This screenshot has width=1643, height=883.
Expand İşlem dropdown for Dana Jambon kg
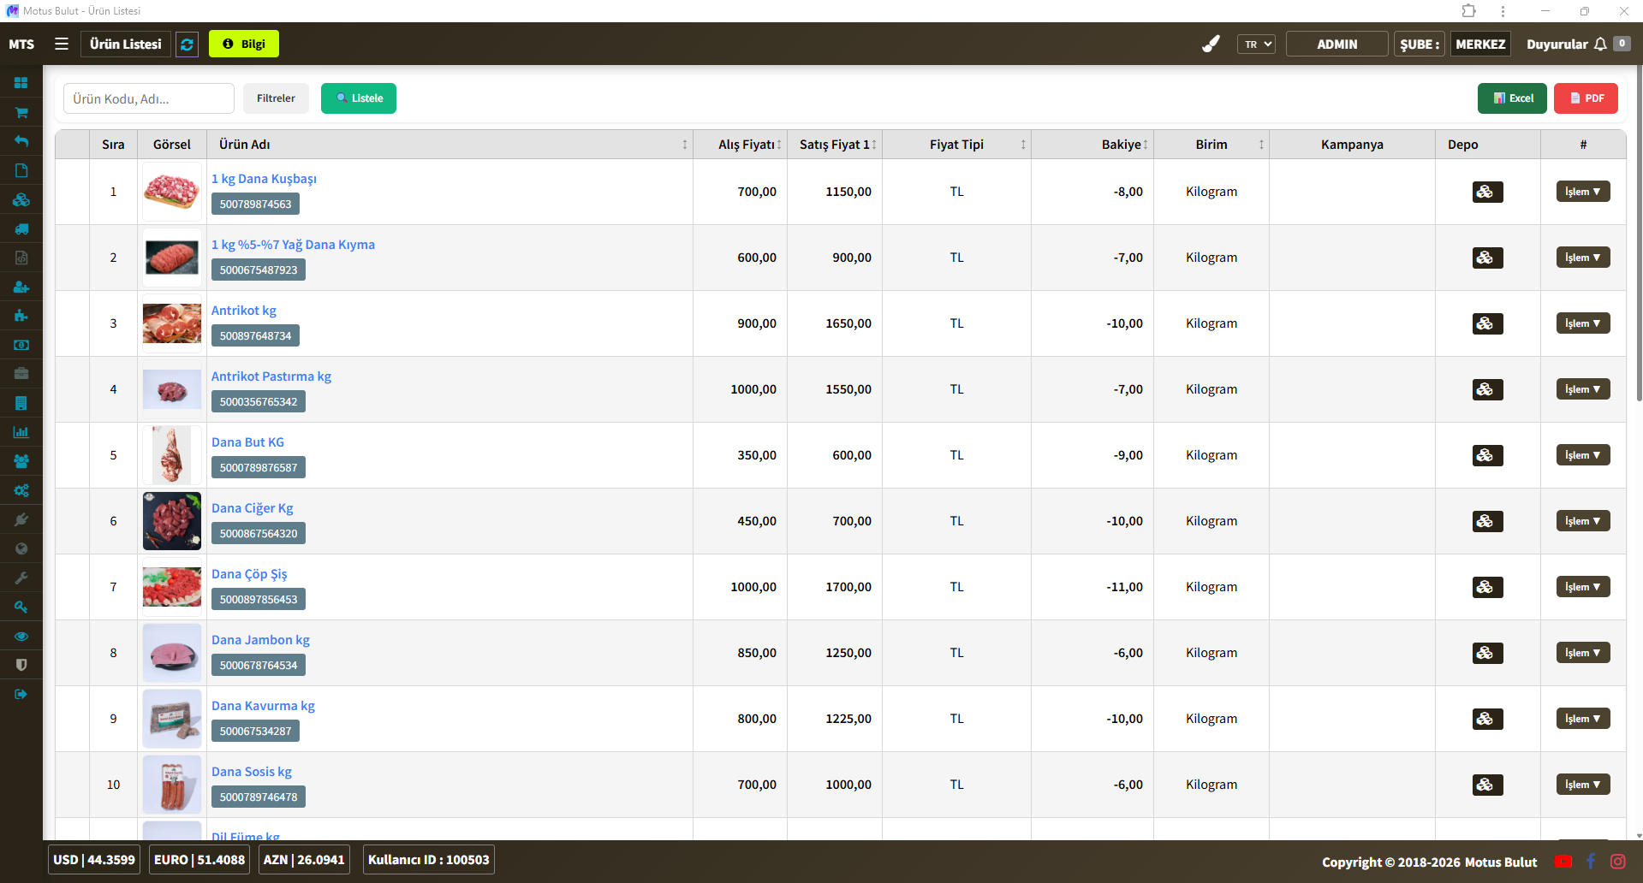point(1582,653)
